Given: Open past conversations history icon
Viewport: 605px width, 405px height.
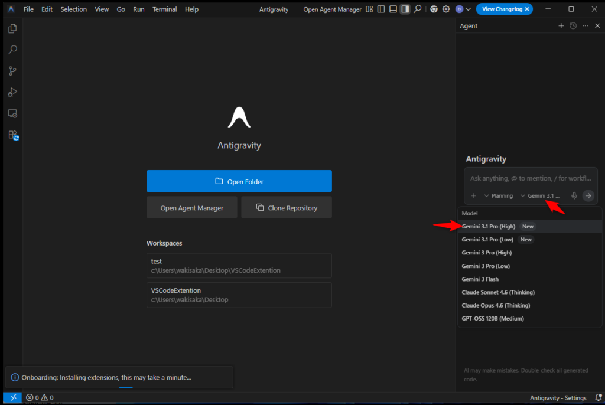Looking at the screenshot, I should point(573,26).
